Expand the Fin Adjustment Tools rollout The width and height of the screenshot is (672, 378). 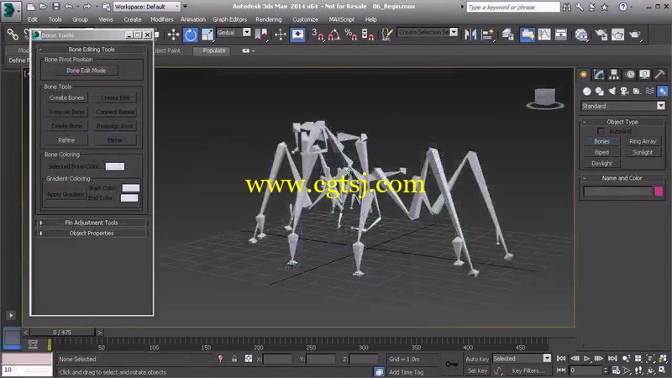92,223
